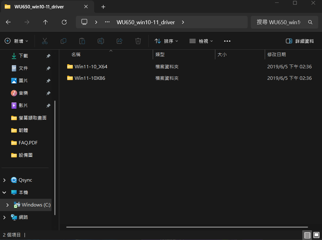Click the Rename icon in toolbar
The height and width of the screenshot is (240, 322).
[x=101, y=41]
